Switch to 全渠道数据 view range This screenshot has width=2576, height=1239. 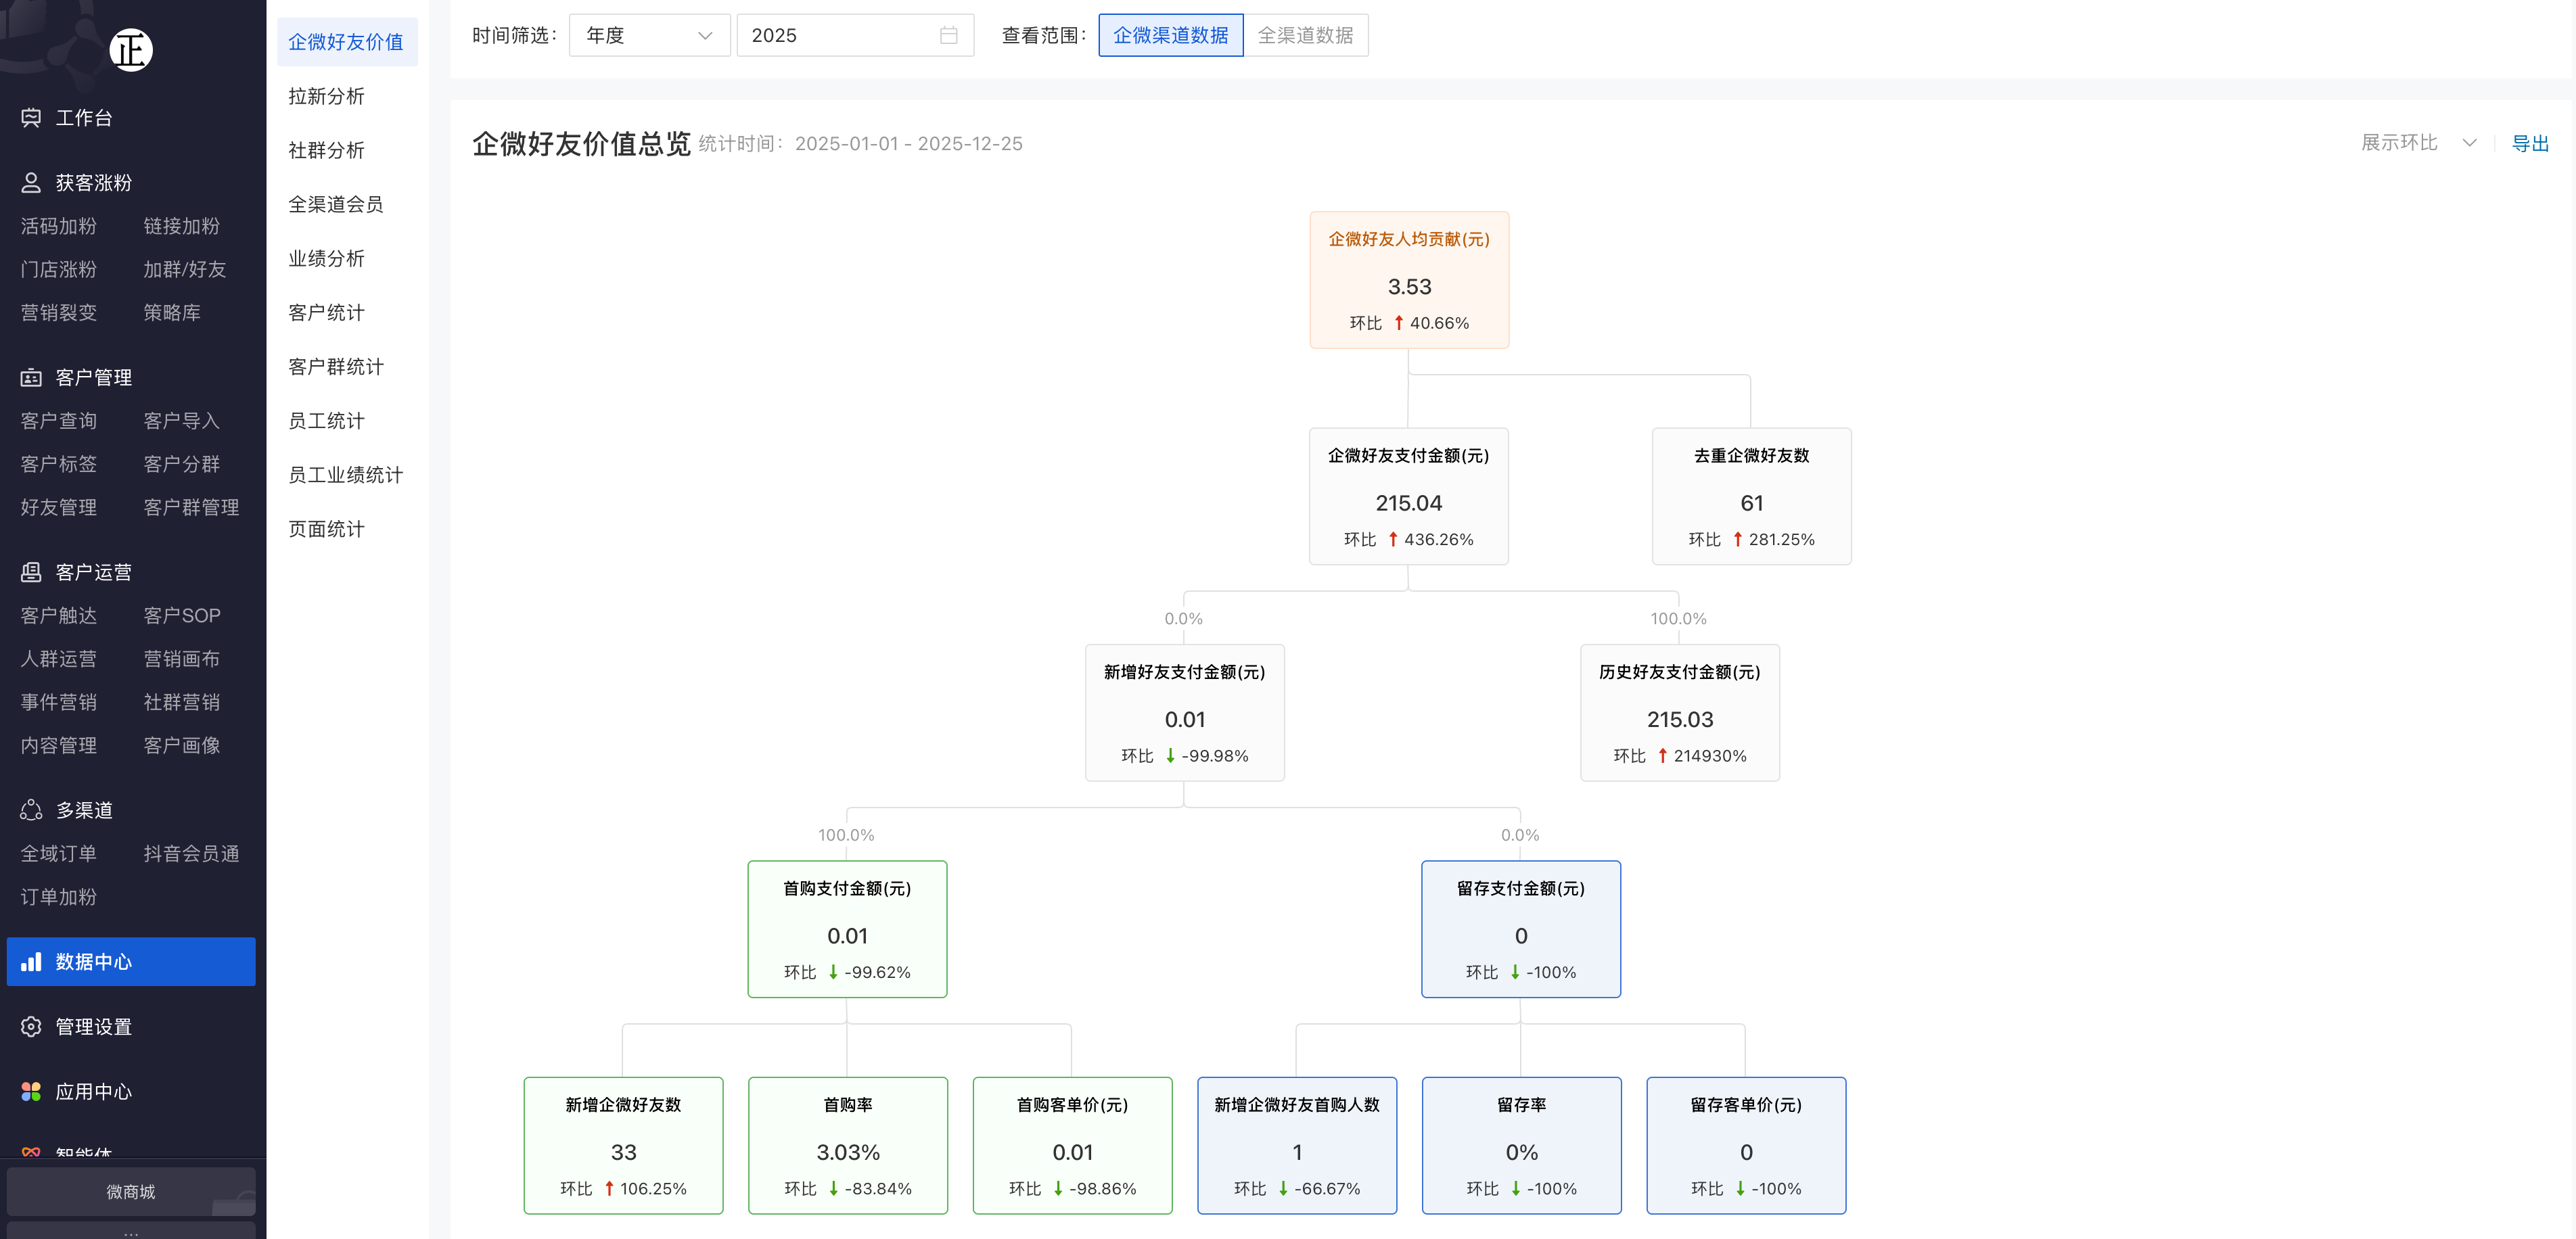point(1304,36)
